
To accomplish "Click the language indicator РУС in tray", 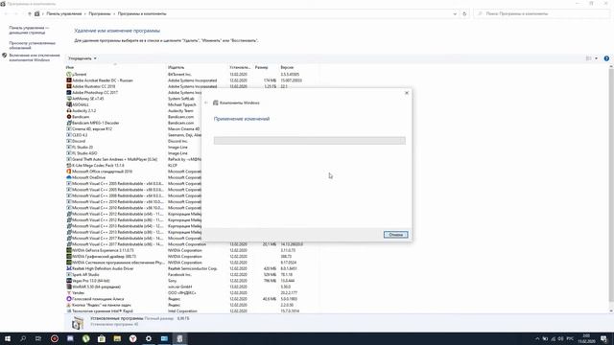I will [570, 338].
